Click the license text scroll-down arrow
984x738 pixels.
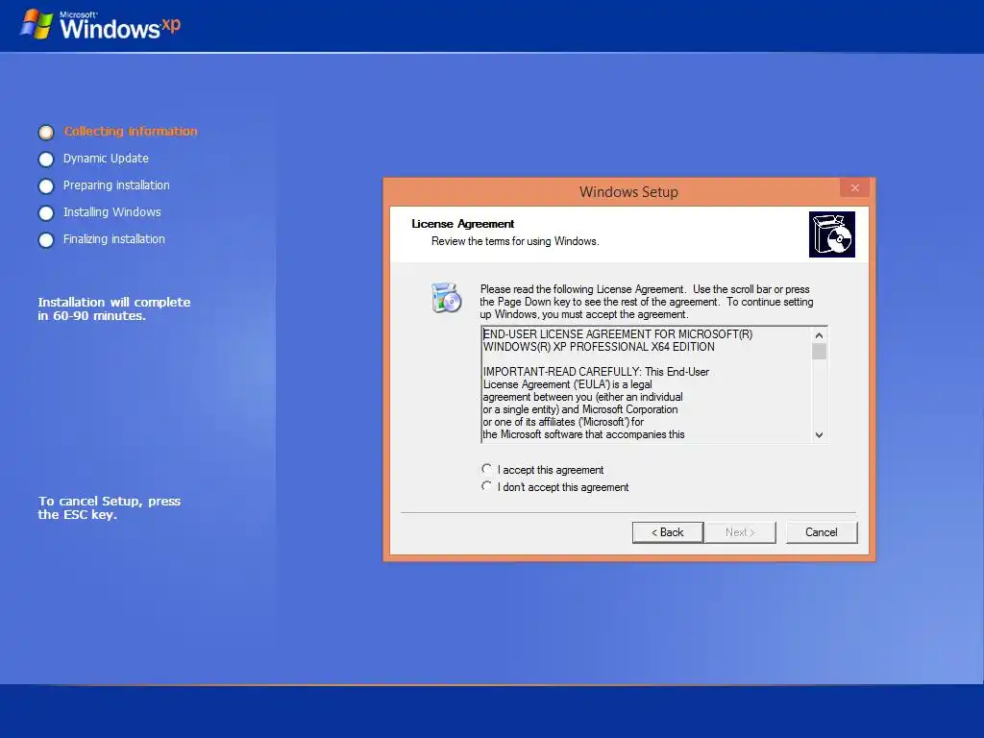(819, 435)
